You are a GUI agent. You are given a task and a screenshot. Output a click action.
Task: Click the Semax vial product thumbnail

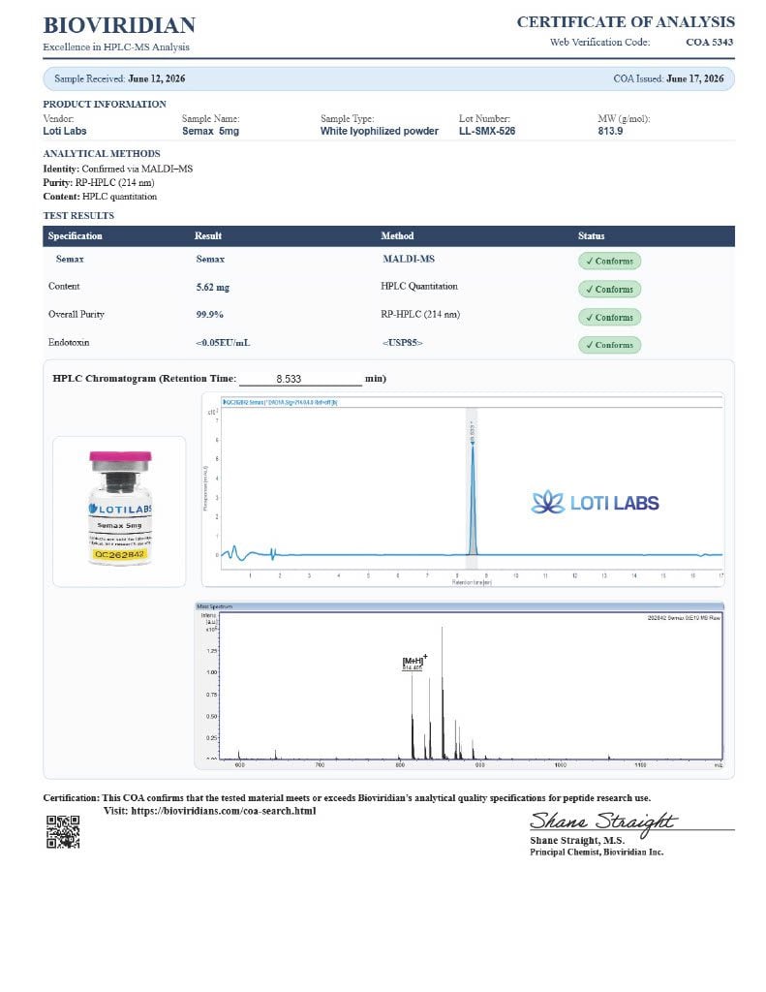[119, 511]
